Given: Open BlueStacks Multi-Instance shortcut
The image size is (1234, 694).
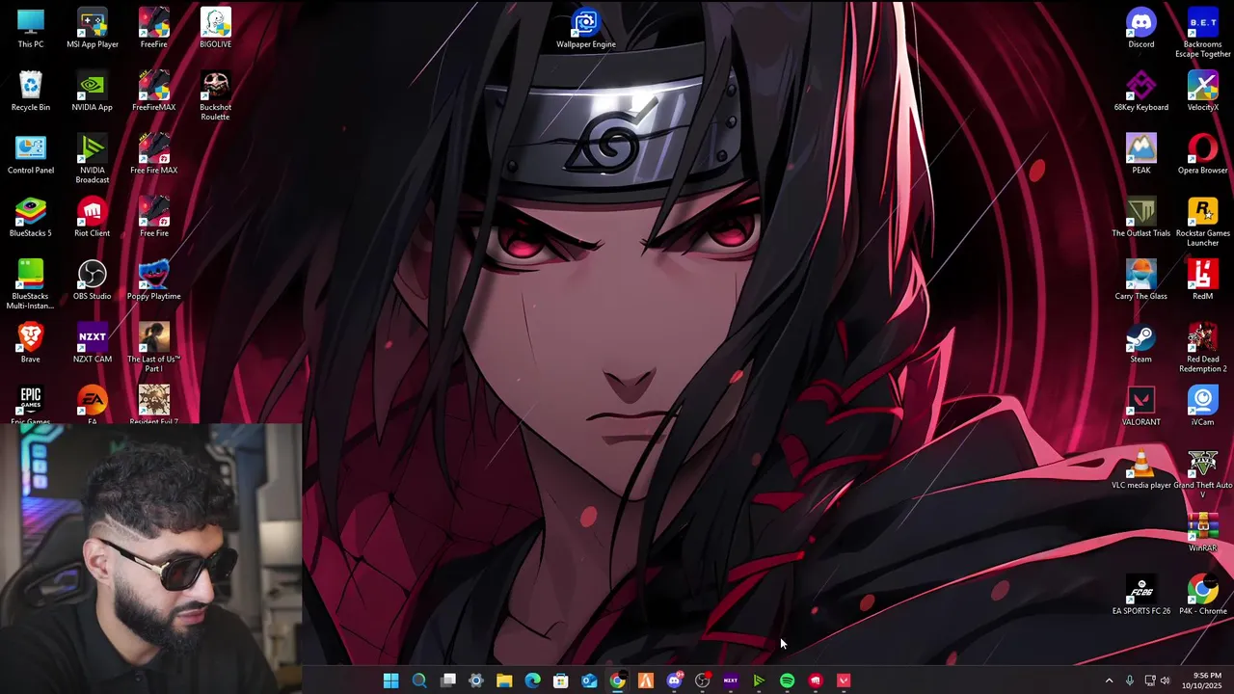Looking at the screenshot, I should coord(31,284).
